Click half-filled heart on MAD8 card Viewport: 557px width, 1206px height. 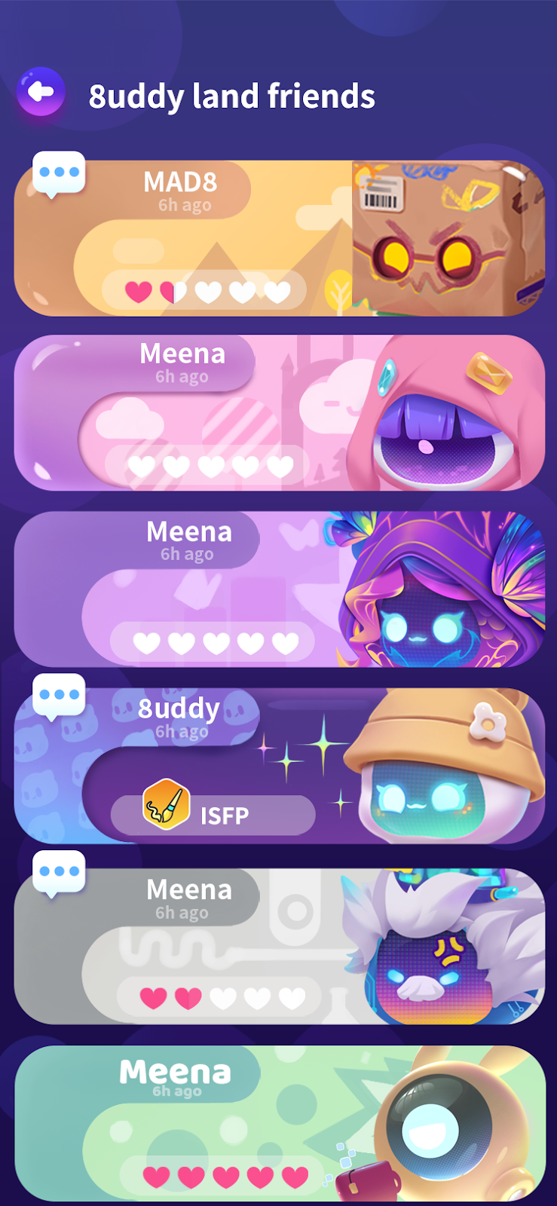click(173, 292)
